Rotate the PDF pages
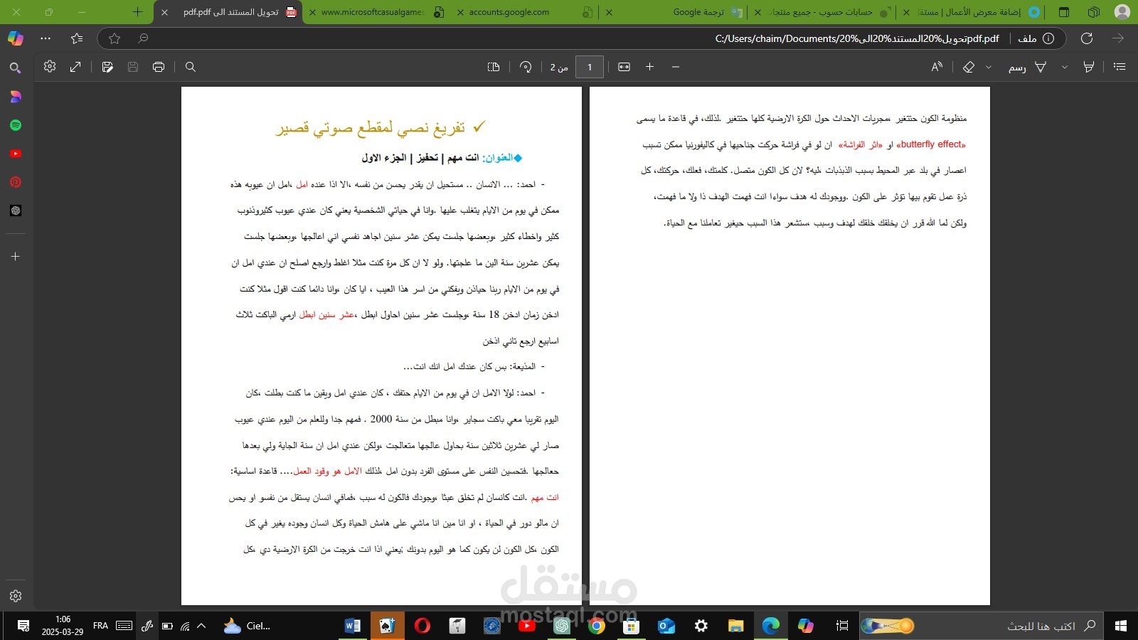 [526, 67]
